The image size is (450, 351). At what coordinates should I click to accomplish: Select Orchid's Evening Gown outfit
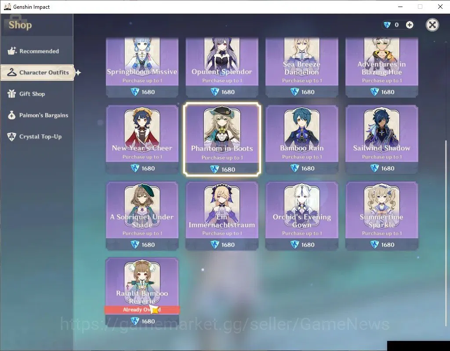click(x=301, y=216)
